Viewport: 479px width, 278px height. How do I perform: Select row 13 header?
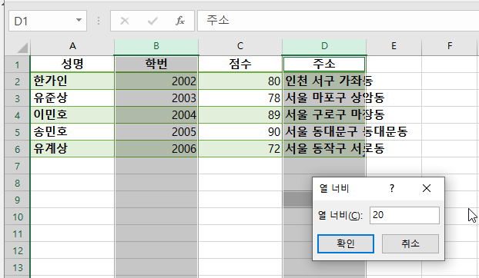pyautogui.click(x=18, y=267)
